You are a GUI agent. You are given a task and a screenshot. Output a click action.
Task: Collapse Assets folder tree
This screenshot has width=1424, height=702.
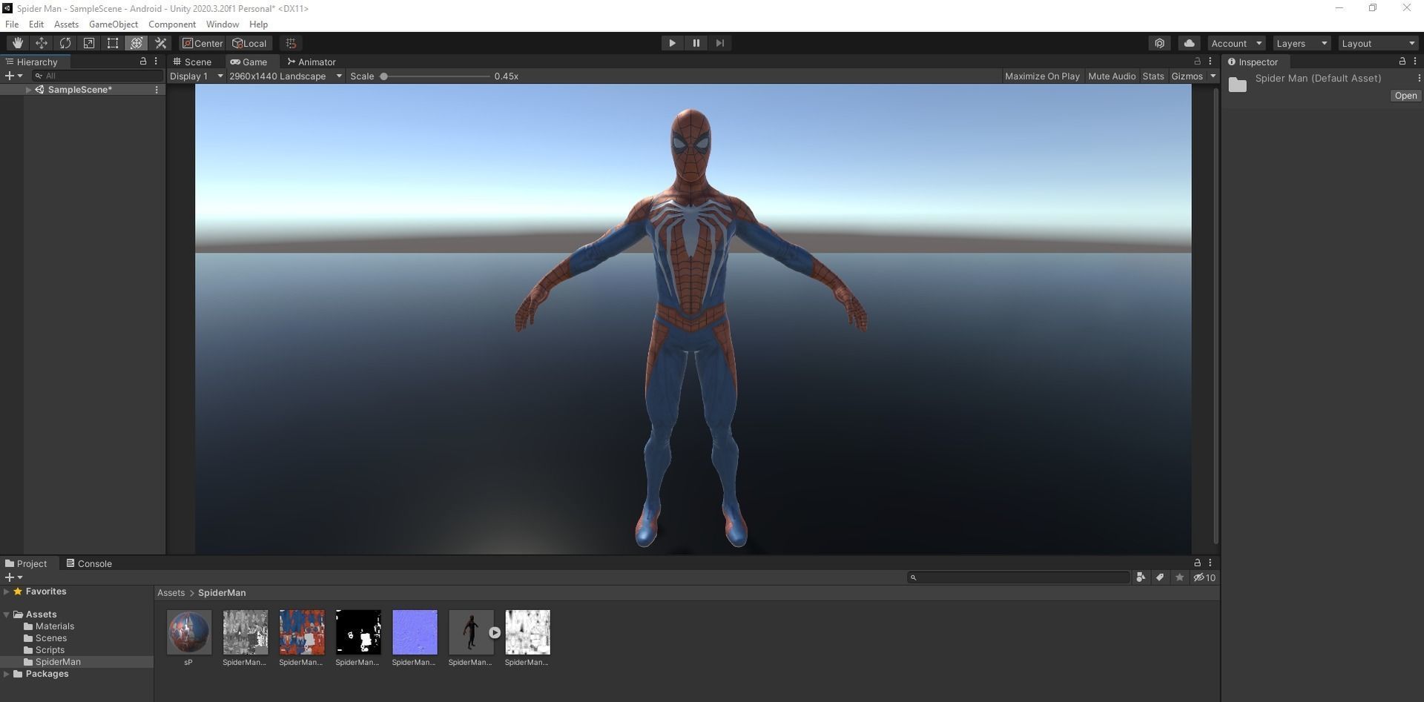6,615
